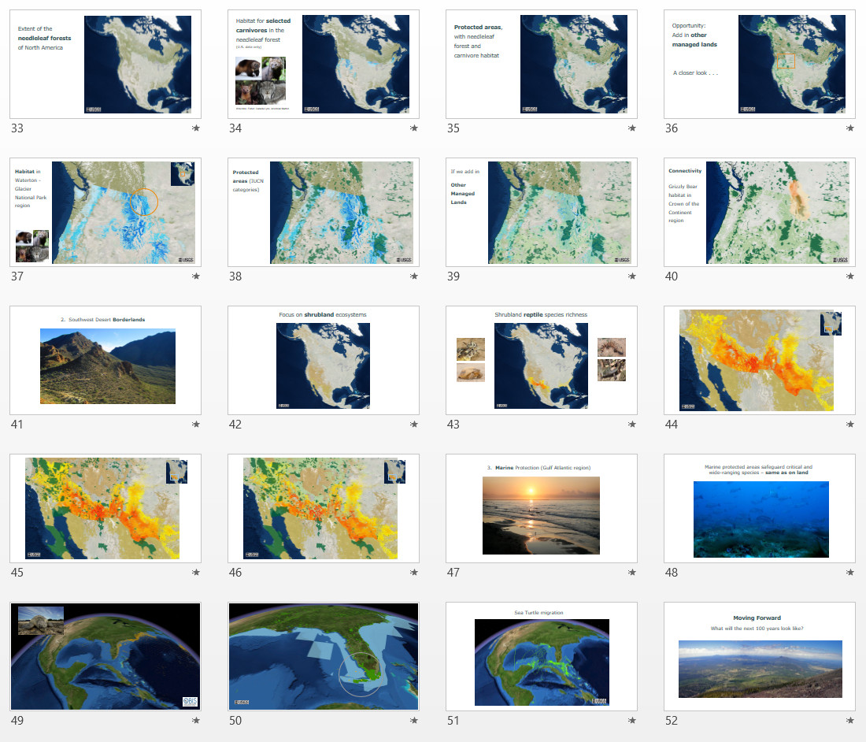The image size is (866, 742).
Task: Click the slide number label '48'
Action: [672, 573]
